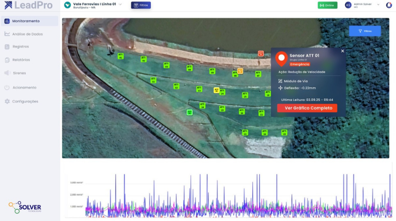
Task: Expand Vale Ferrovias Linha 01 dropdown
Action: [120, 4]
